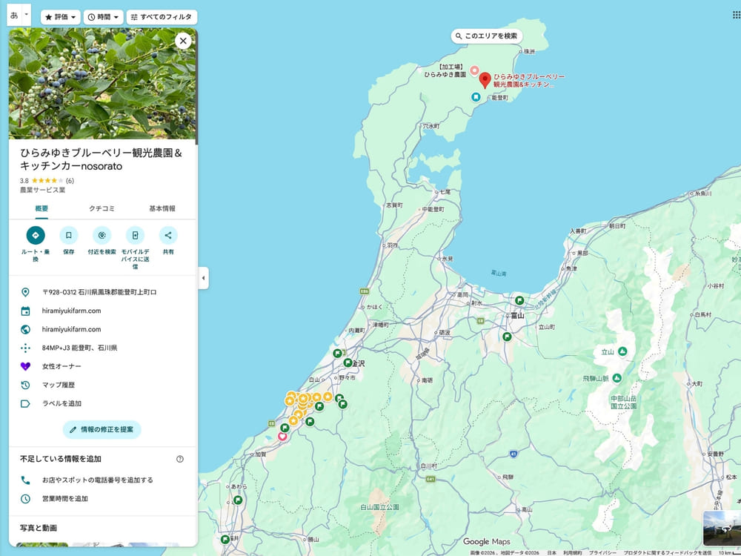Image resolution: width=741 pixels, height=556 pixels.
Task: Click the red pin for ひらみゆきブルーベリー観光農園
Action: [x=485, y=80]
